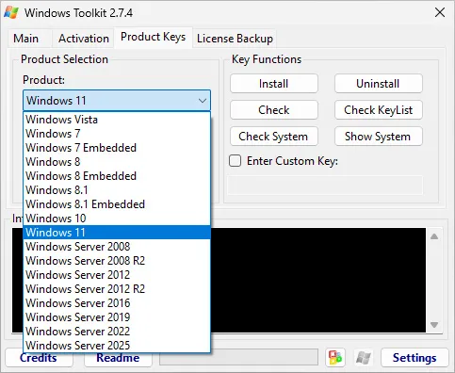The image size is (455, 373).
Task: Select Windows 10 from dropdown
Action: [117, 219]
